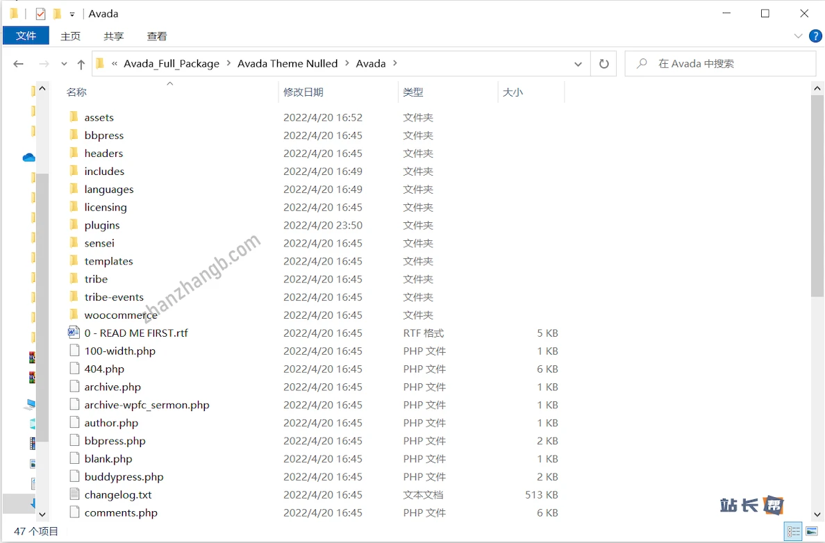
Task: Expand the address bar history dropdown
Action: (578, 64)
